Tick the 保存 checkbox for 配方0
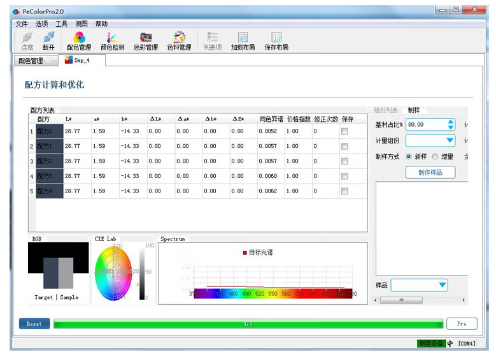This screenshot has width=496, height=359. point(345,131)
